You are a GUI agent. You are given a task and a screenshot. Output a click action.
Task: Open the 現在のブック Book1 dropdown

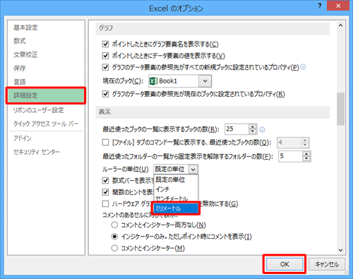pyautogui.click(x=205, y=81)
